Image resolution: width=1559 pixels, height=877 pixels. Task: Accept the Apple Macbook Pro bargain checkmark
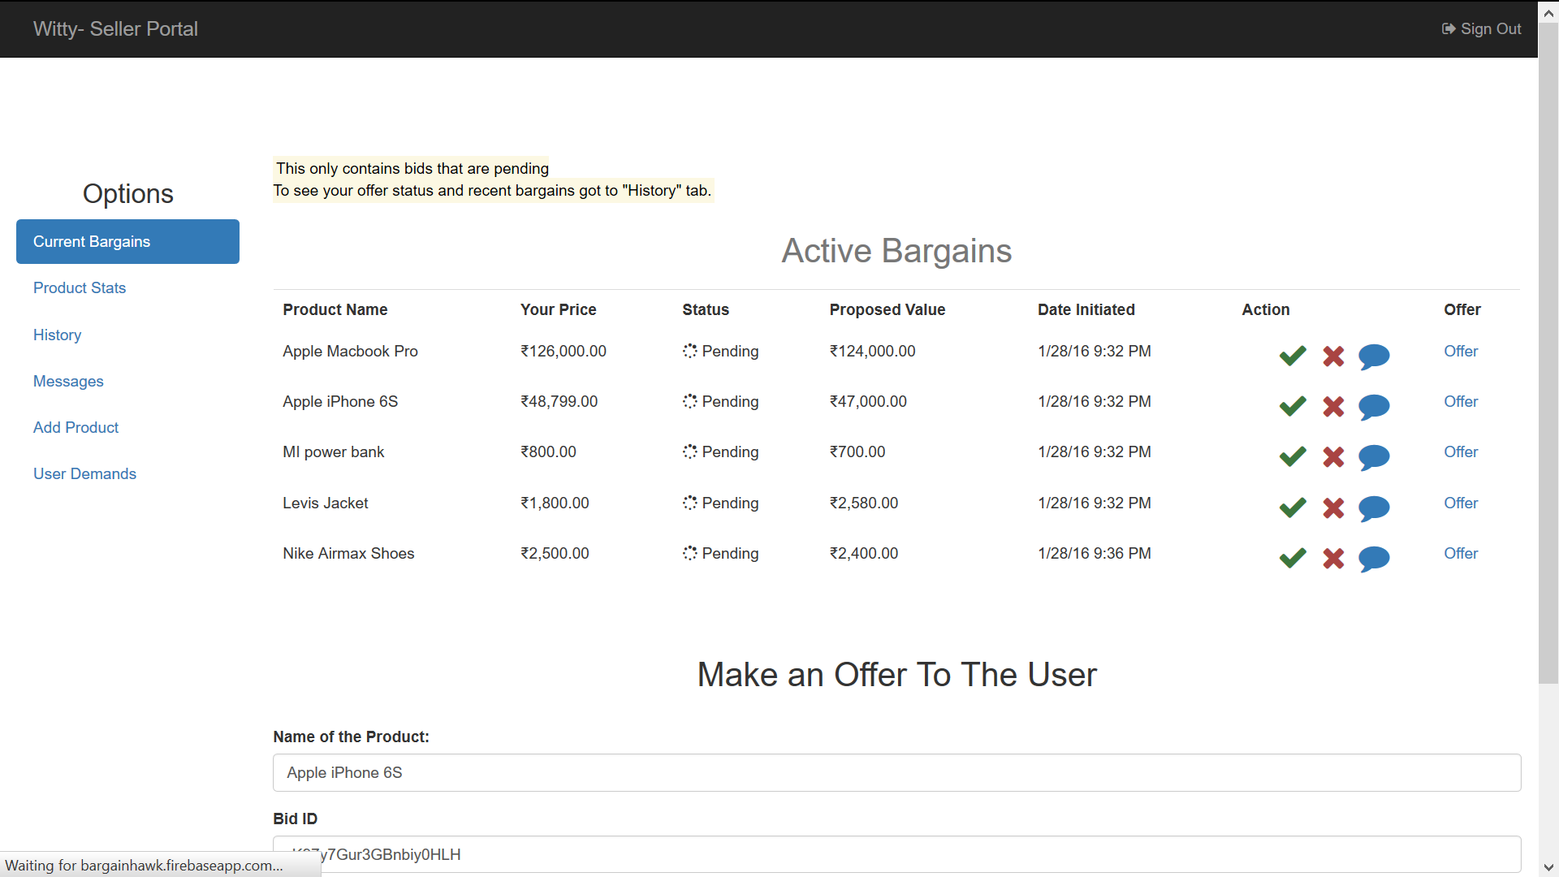[x=1292, y=356]
